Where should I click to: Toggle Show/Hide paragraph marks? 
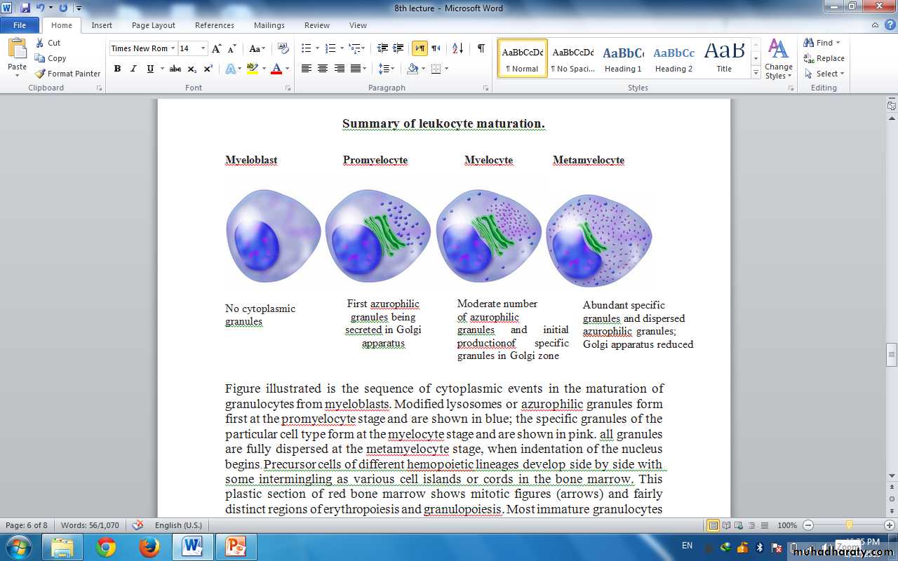coord(481,48)
